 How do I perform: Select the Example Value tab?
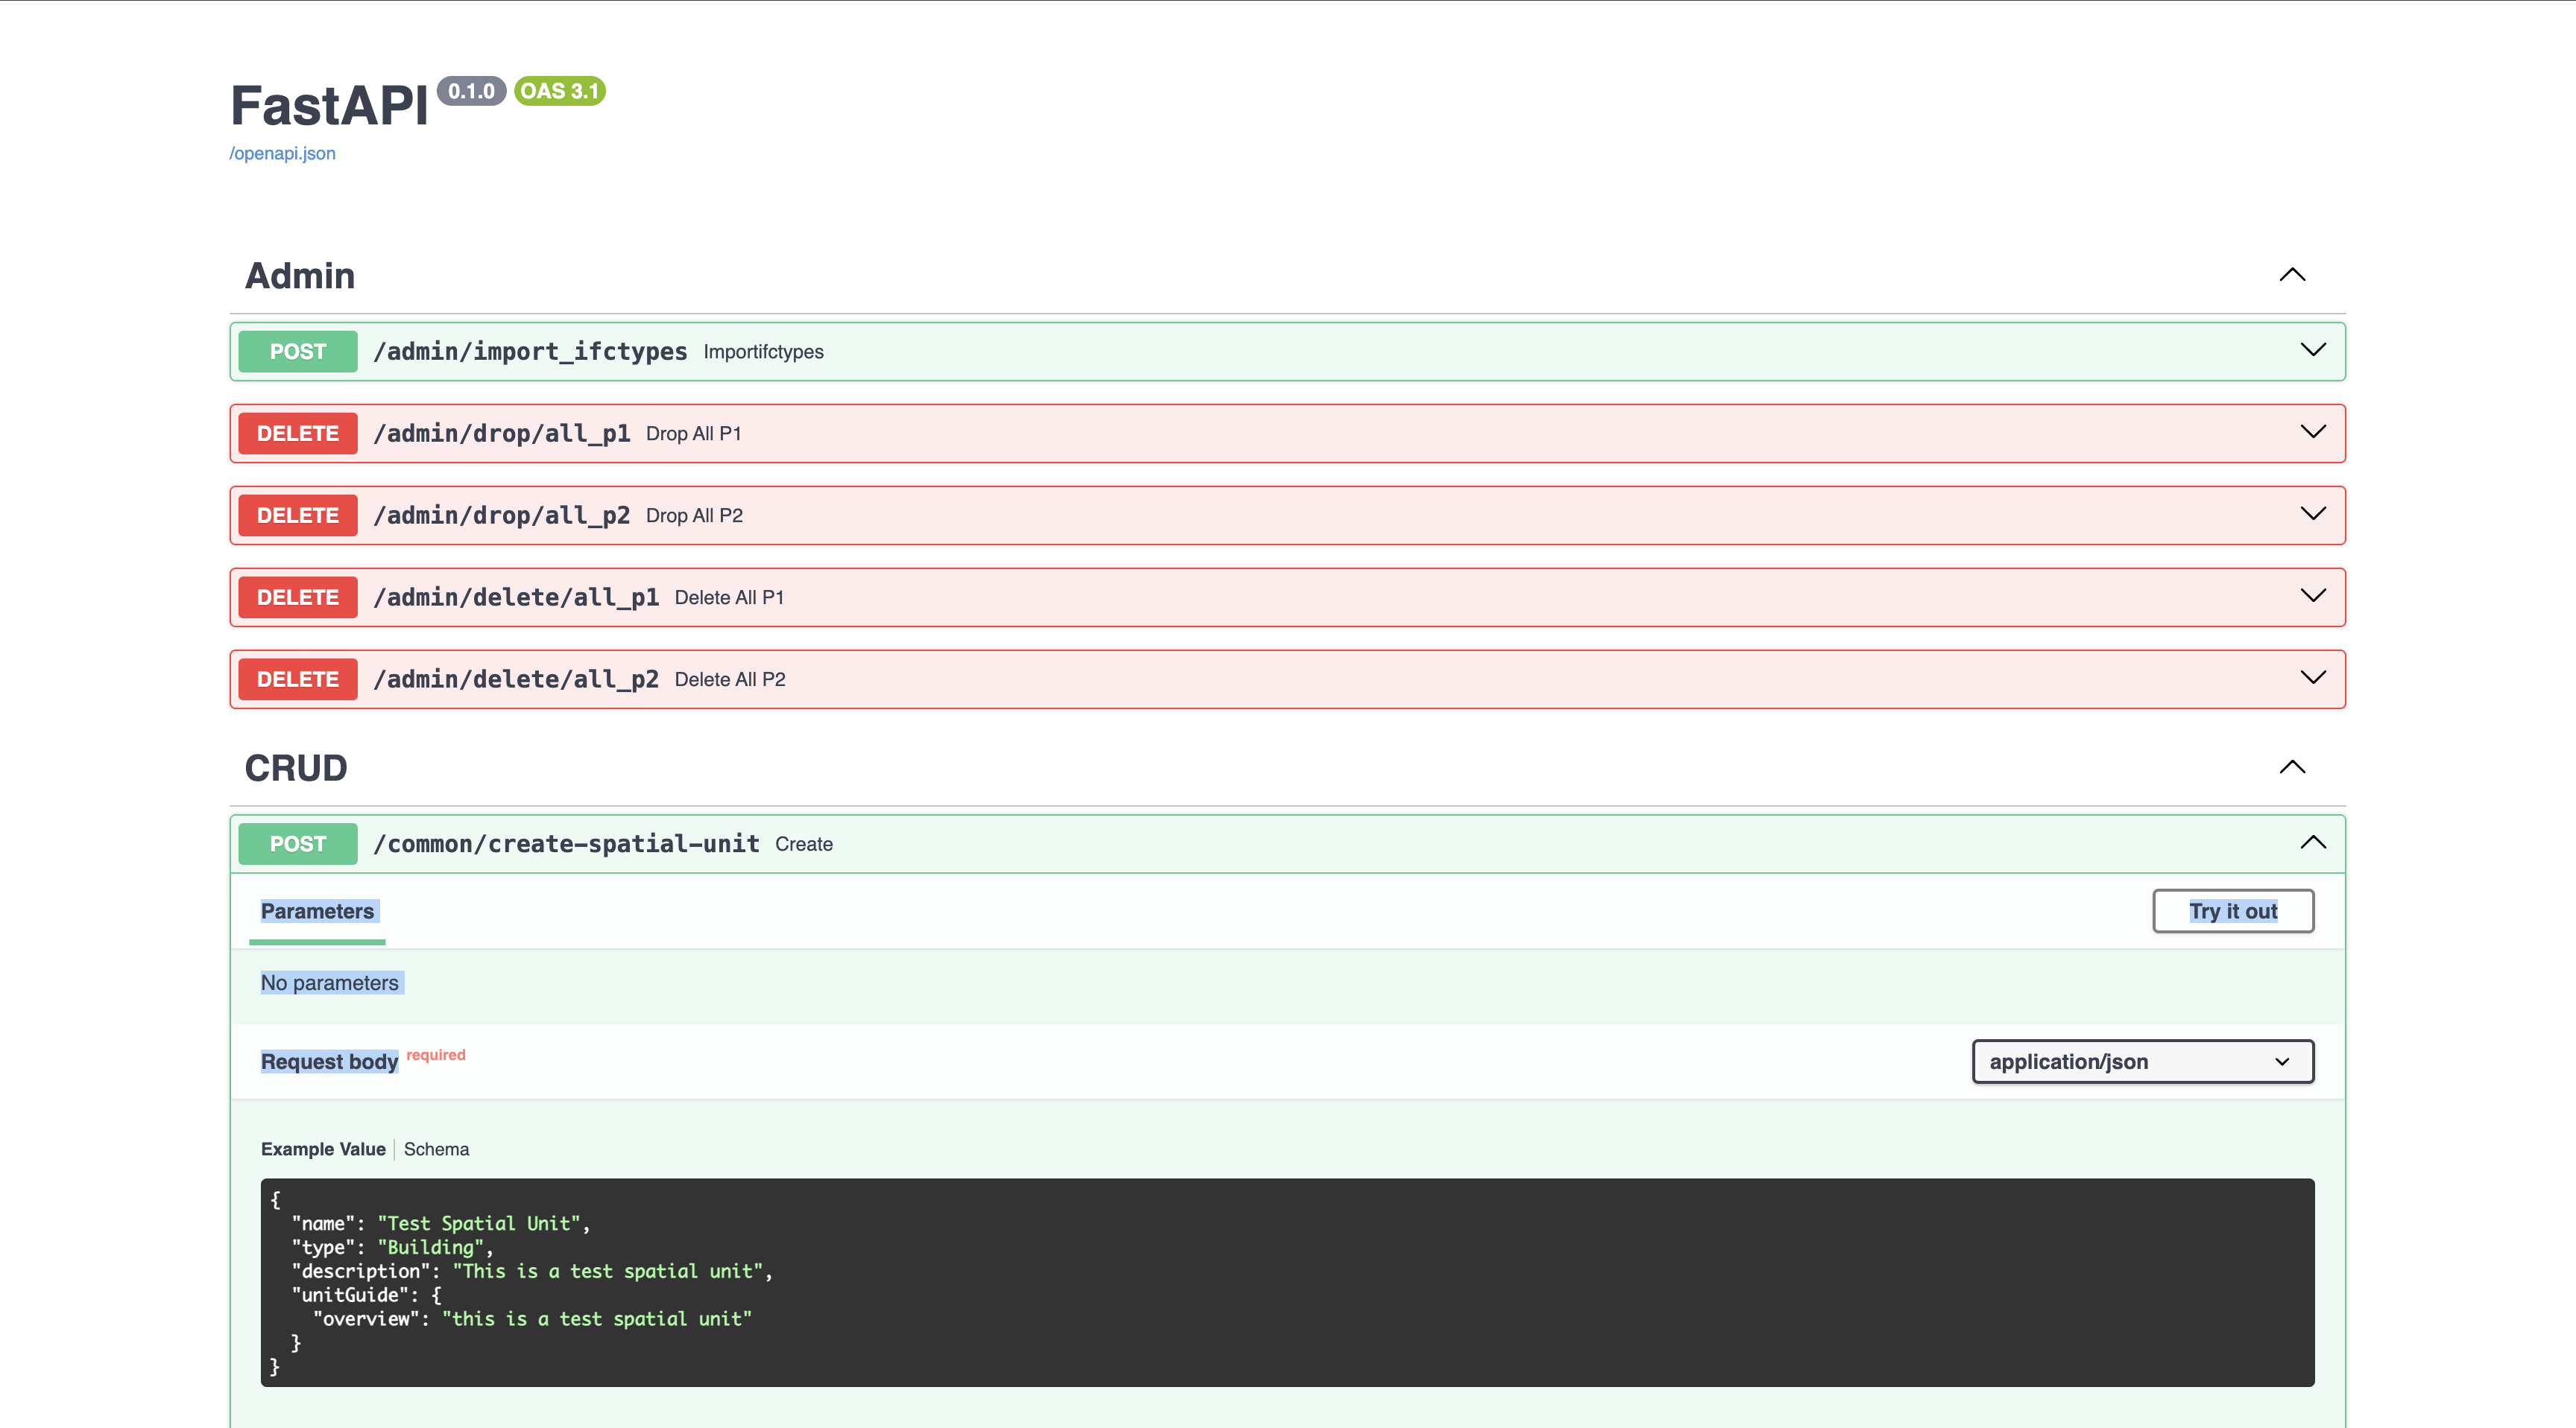(323, 1149)
